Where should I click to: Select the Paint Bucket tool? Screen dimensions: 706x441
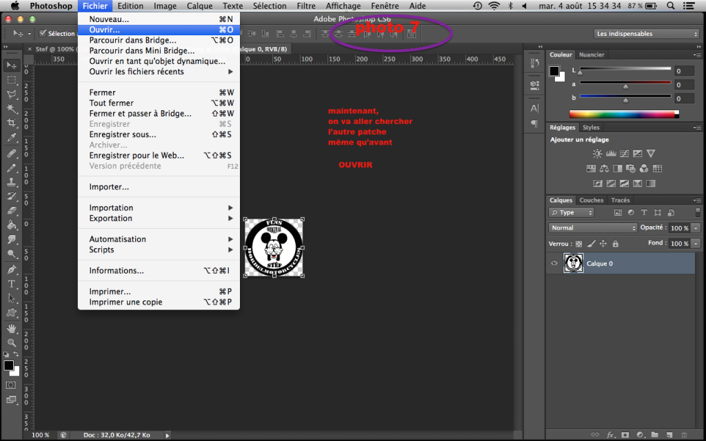[x=12, y=225]
